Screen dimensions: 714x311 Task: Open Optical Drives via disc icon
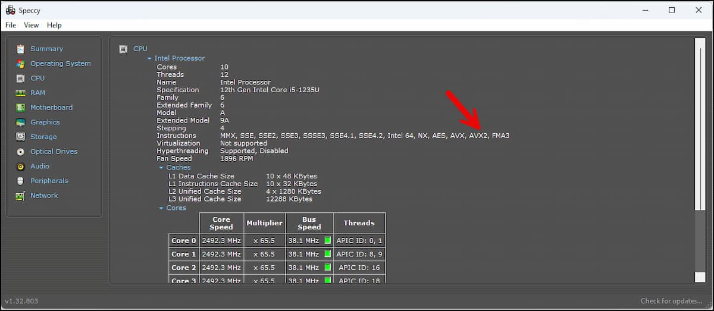[20, 152]
